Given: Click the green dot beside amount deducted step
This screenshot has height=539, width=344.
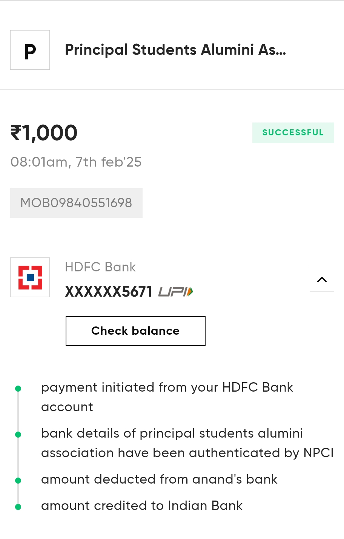Looking at the screenshot, I should (18, 481).
